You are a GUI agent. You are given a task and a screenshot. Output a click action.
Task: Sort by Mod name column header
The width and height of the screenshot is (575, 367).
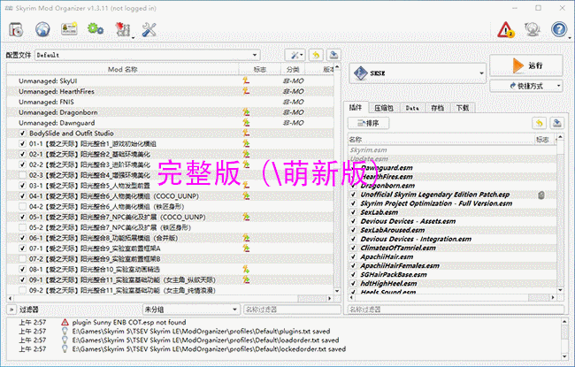(123, 69)
